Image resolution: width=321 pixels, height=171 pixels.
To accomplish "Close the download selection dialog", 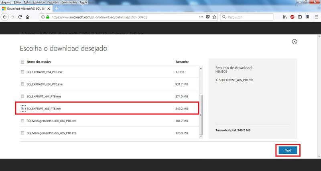I will 295,42.
